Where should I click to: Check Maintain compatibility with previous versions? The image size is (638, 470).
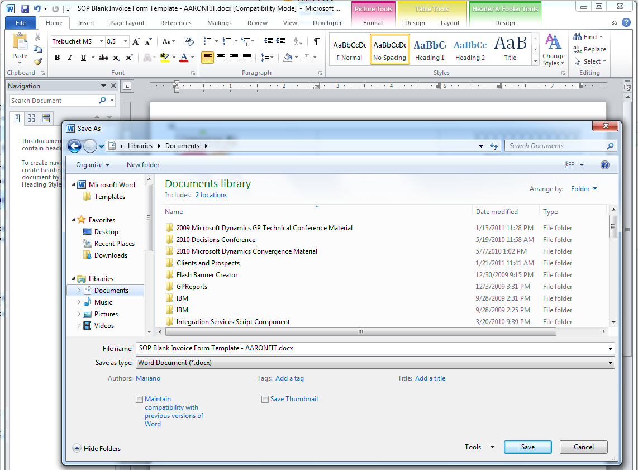coord(140,399)
